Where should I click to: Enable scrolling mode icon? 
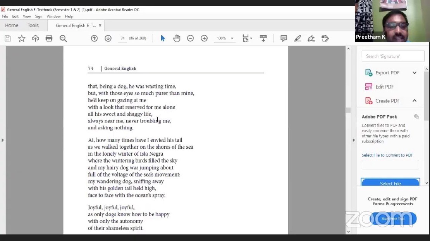(x=263, y=38)
